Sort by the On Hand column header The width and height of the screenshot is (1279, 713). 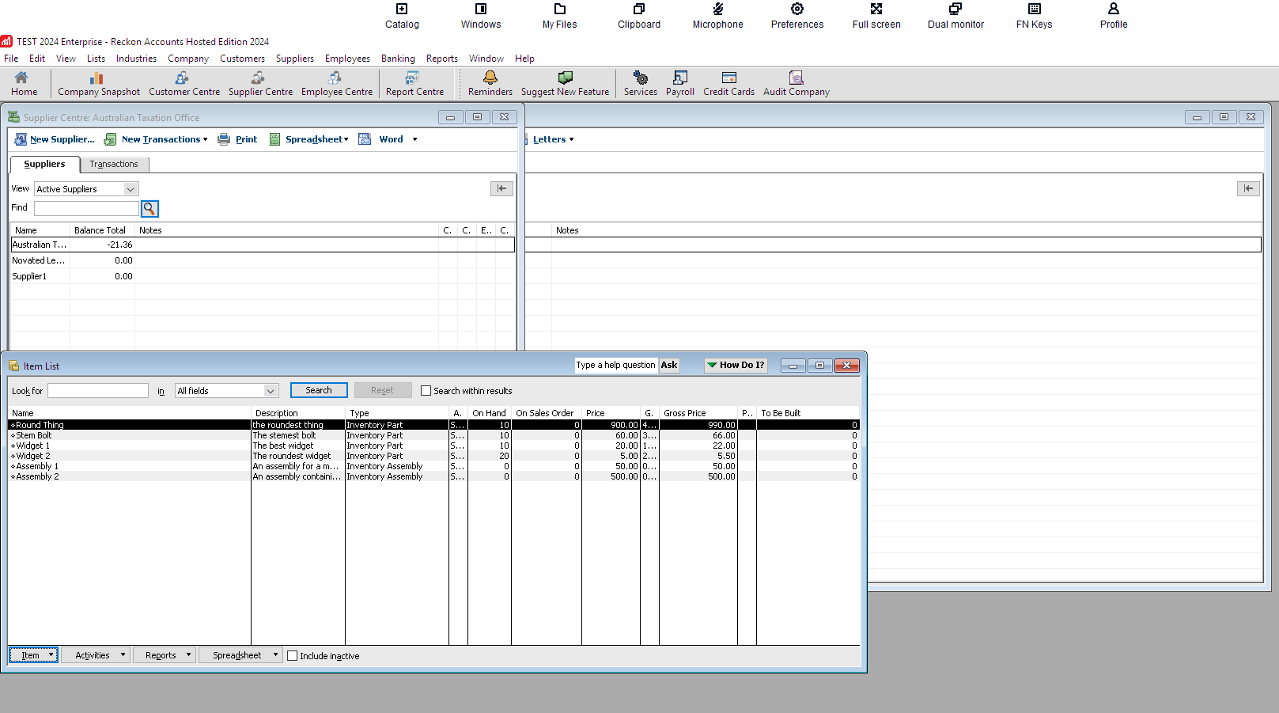(x=489, y=413)
